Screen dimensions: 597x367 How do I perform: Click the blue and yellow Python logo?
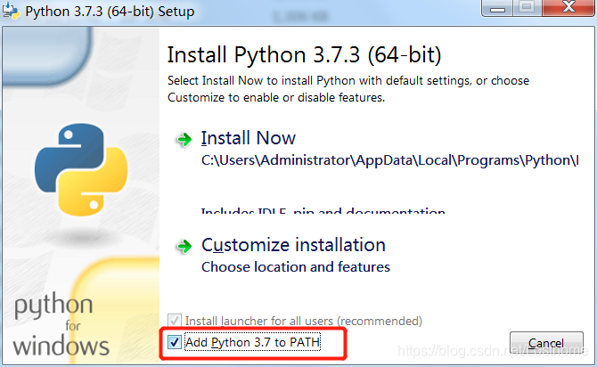point(81,169)
